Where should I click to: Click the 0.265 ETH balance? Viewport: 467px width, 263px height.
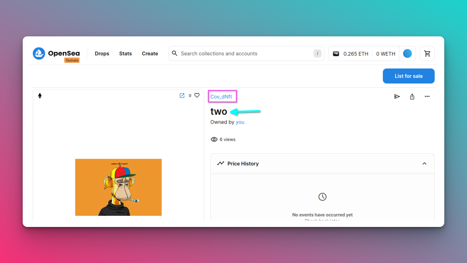point(356,54)
